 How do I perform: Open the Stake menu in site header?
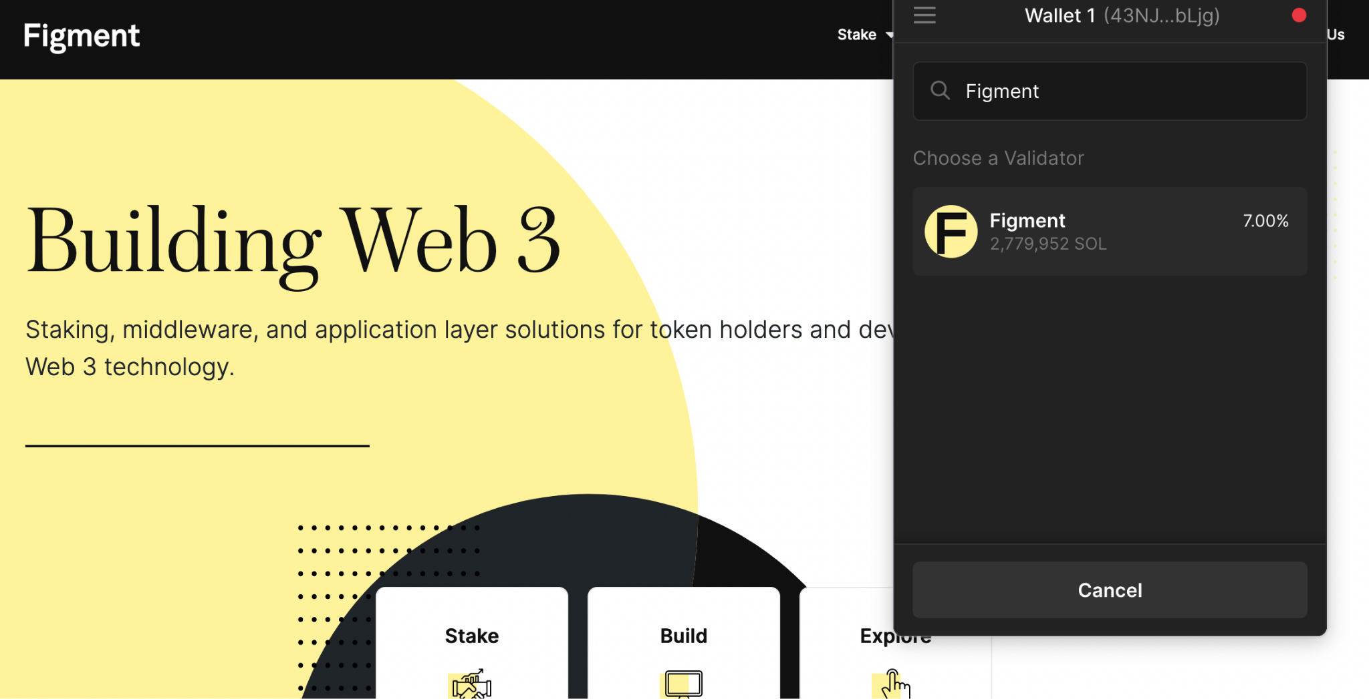pyautogui.click(x=857, y=35)
